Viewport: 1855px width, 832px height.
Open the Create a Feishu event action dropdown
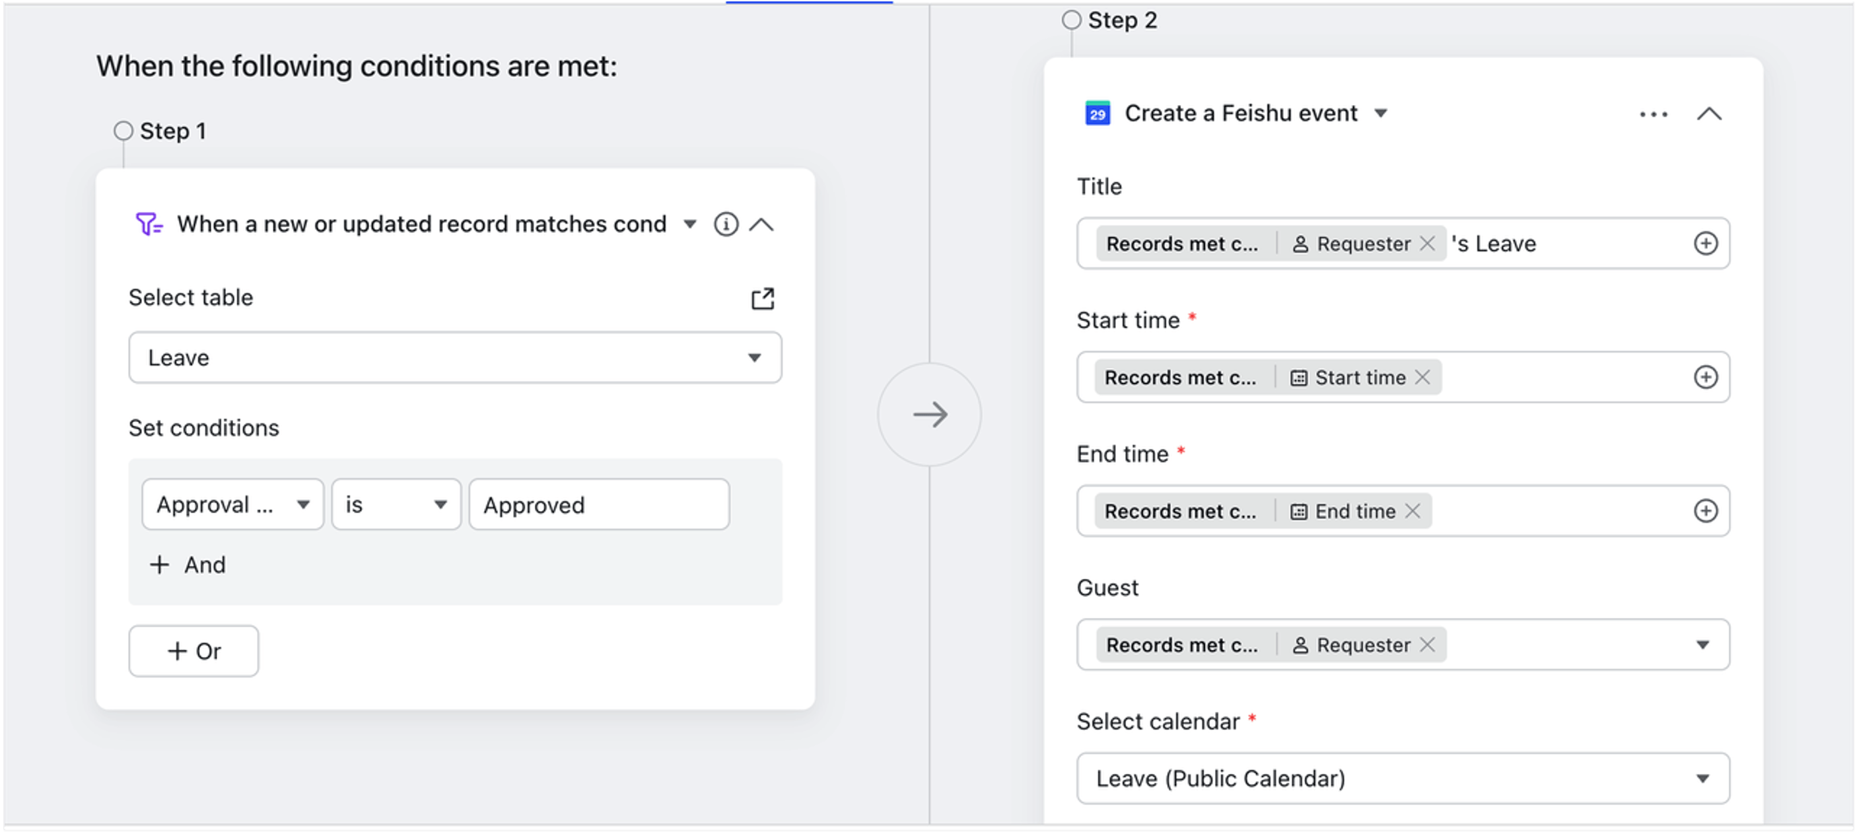click(1380, 113)
